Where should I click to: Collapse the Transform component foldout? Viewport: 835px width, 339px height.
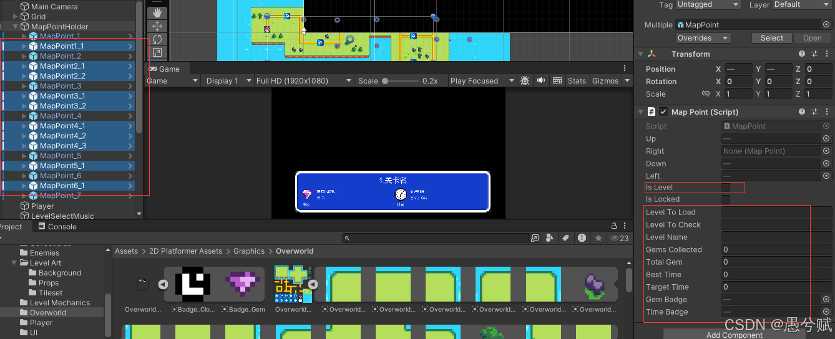tap(640, 54)
